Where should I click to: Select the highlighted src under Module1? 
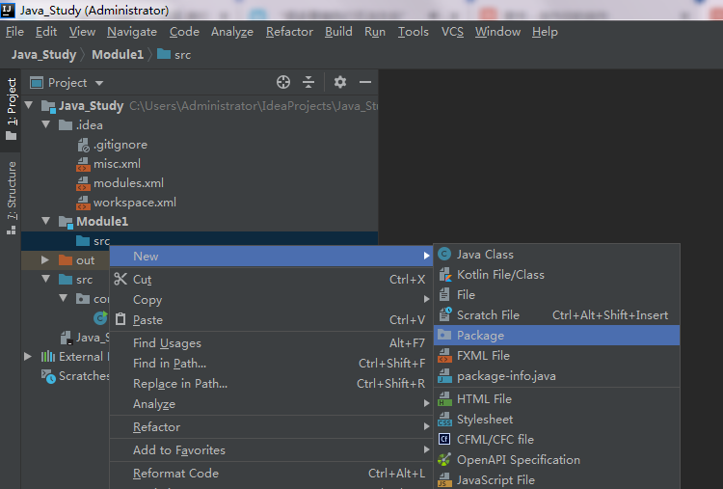(x=200, y=240)
